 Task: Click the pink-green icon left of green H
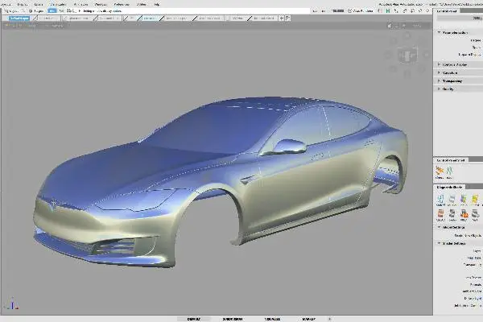tap(380, 10)
